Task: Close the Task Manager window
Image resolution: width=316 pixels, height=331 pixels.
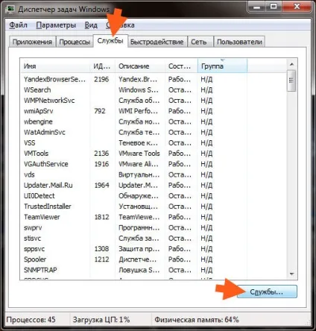Action: (x=297, y=7)
